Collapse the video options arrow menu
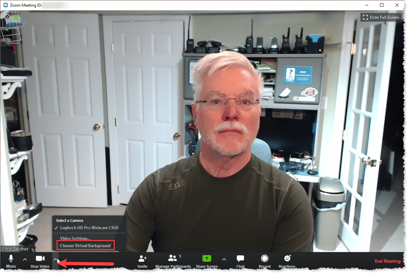Screen dimensions: 410x275 coord(56,259)
